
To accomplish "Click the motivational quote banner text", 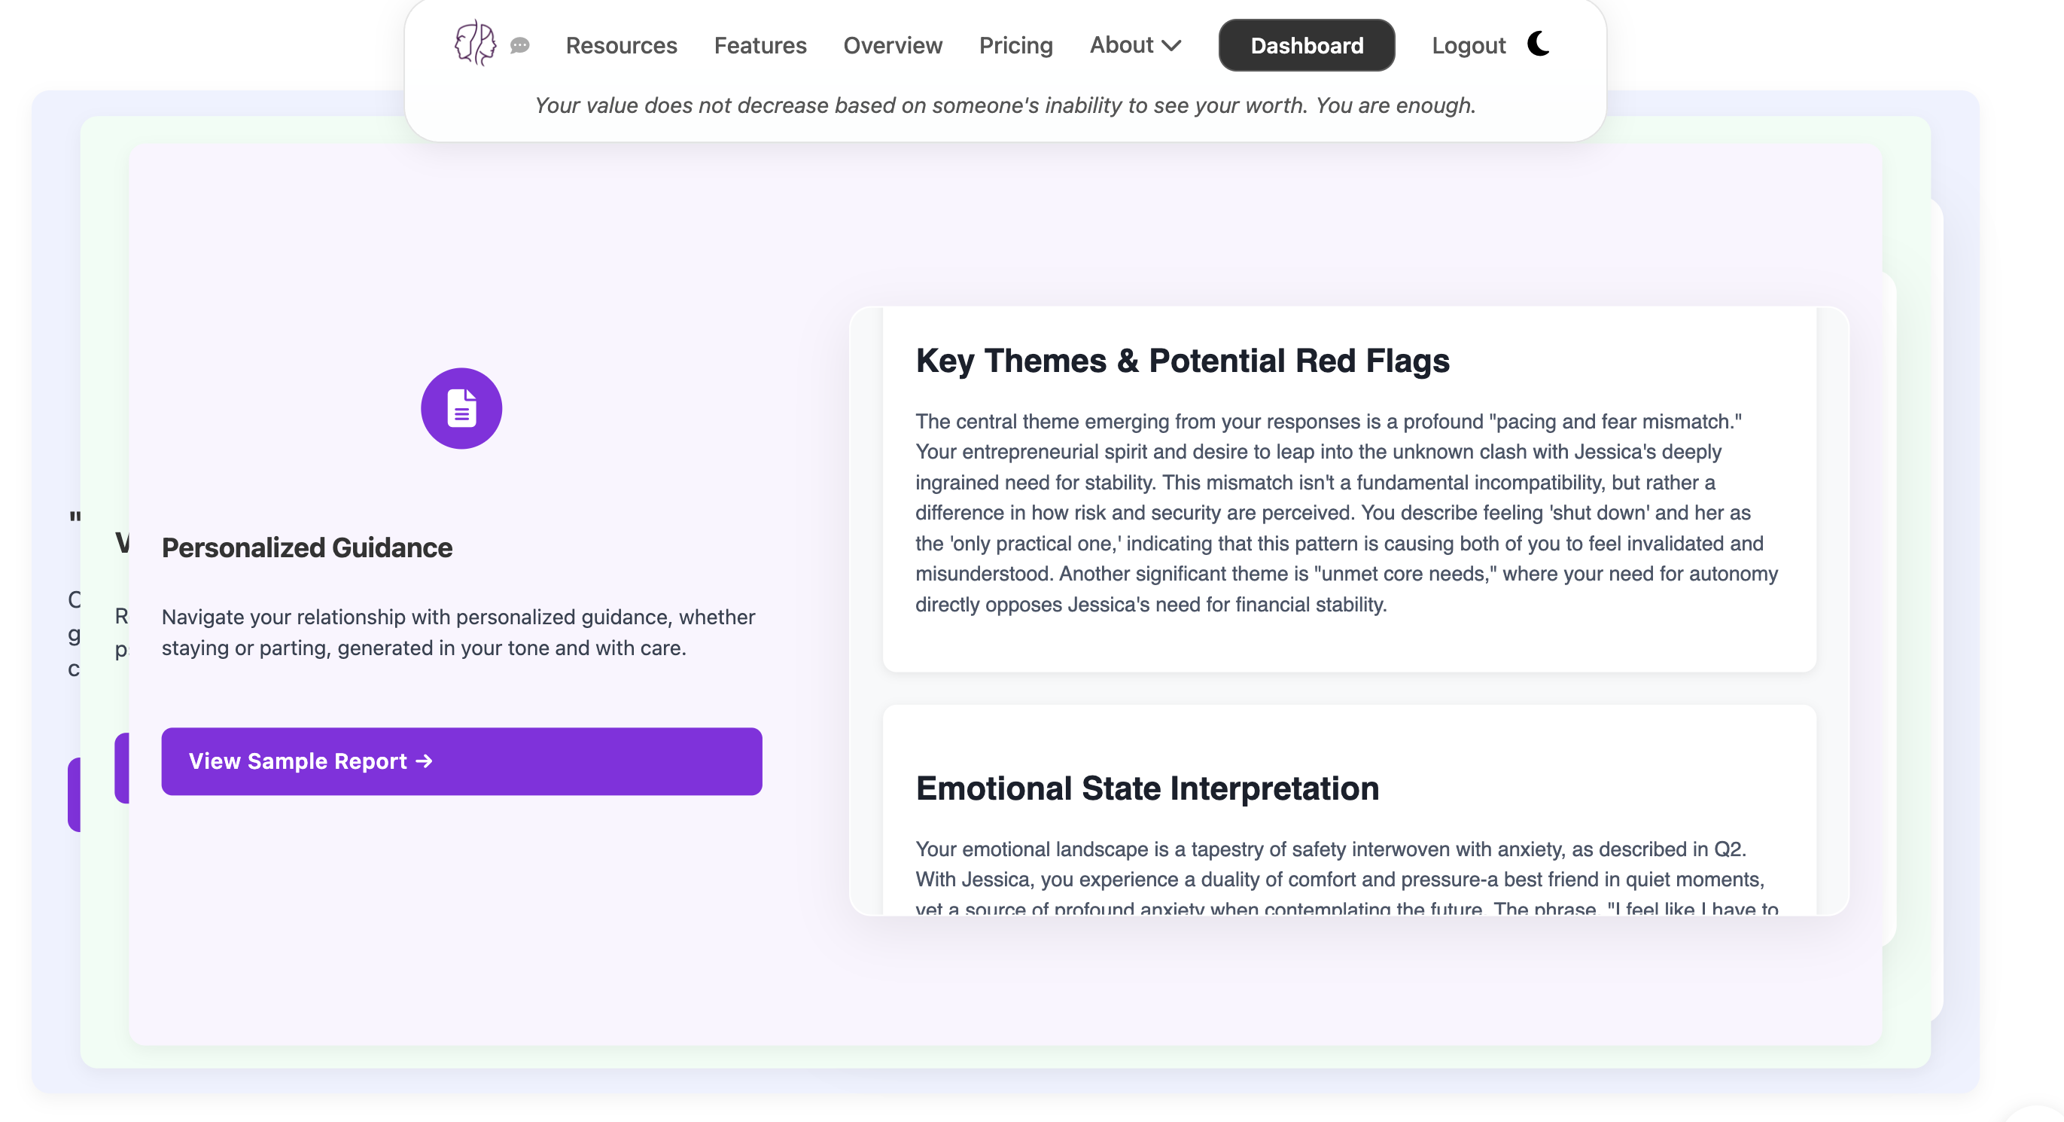I will click(1005, 105).
